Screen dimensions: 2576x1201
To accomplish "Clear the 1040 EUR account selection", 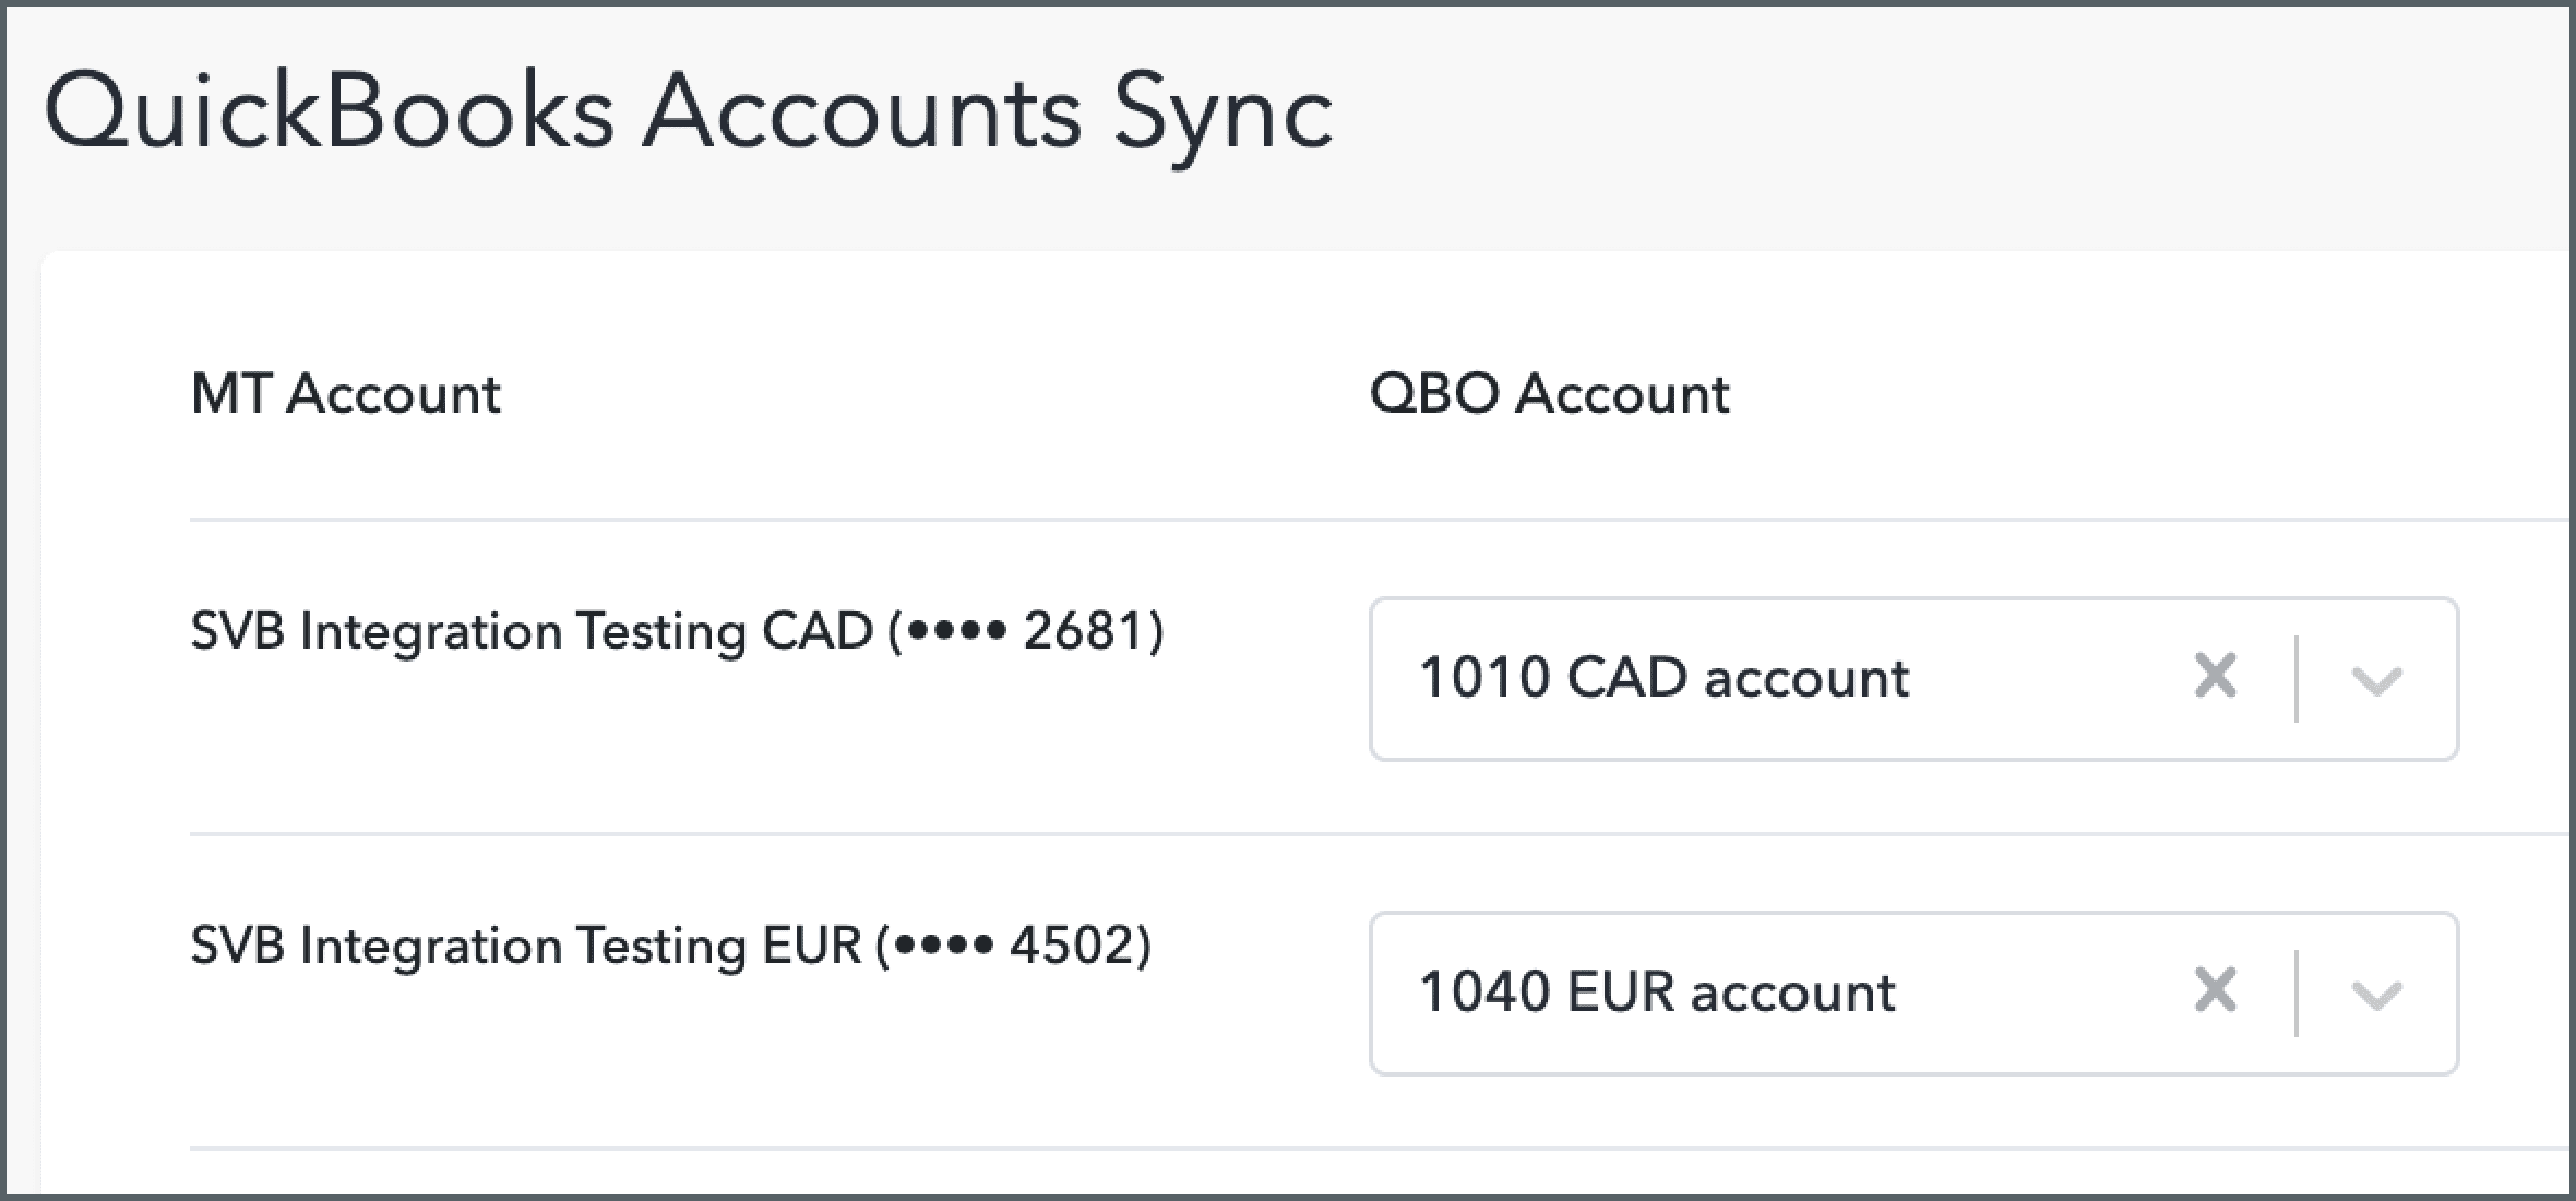I will click(2215, 991).
